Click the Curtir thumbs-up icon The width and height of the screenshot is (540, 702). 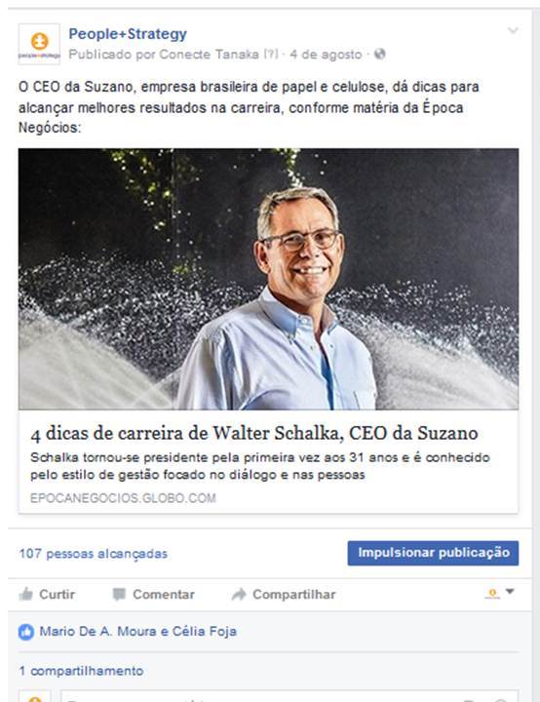point(26,594)
